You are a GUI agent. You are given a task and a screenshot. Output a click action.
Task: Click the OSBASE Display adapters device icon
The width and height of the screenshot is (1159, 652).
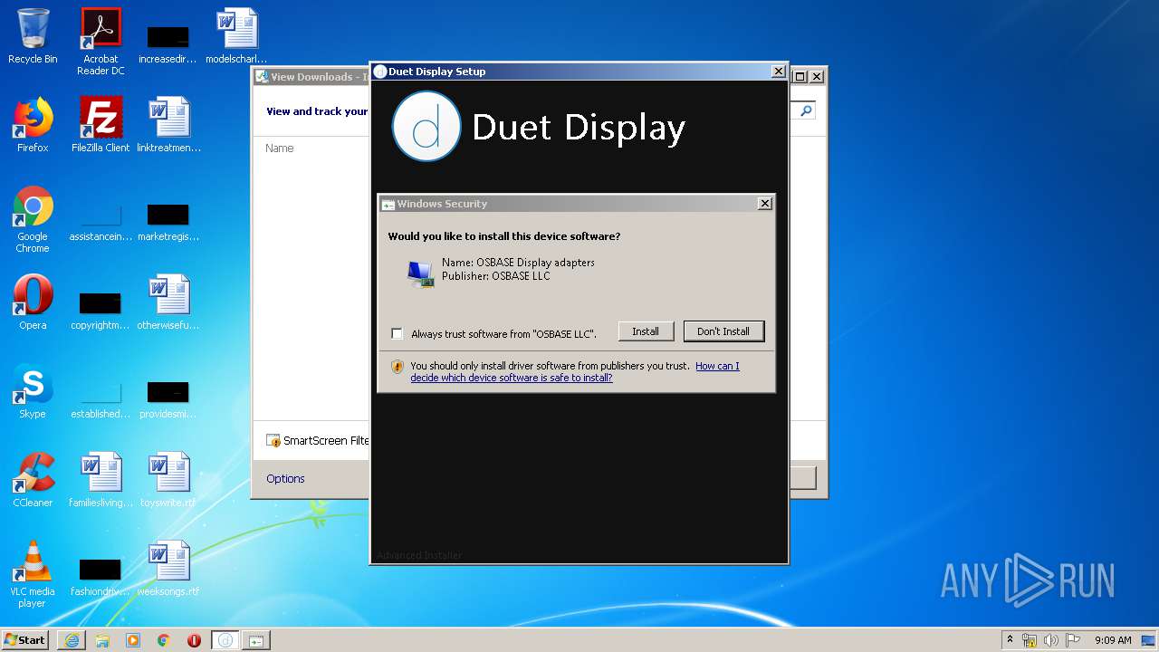coord(420,273)
